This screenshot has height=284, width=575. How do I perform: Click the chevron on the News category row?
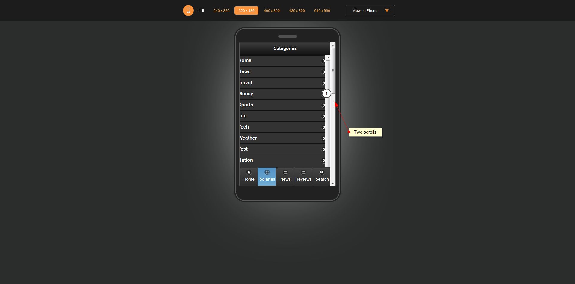[323, 72]
